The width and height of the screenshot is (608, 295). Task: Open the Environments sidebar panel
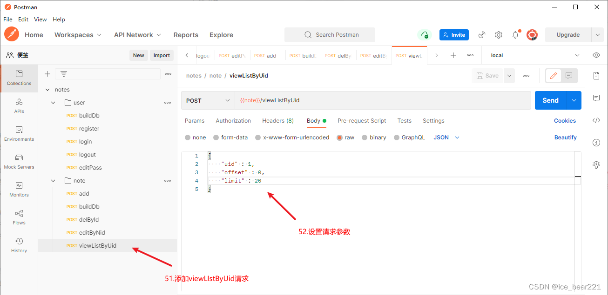click(19, 134)
